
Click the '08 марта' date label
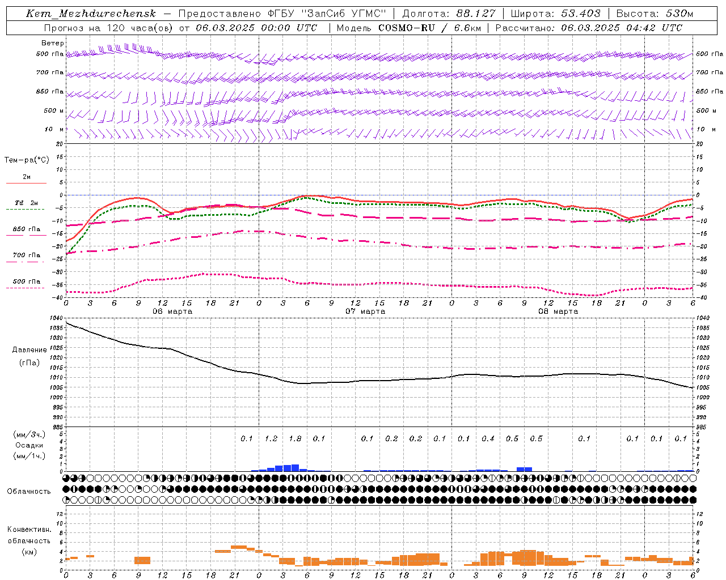tap(558, 311)
